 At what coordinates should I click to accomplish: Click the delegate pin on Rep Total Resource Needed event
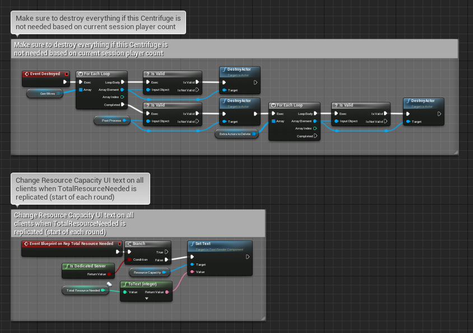point(119,244)
